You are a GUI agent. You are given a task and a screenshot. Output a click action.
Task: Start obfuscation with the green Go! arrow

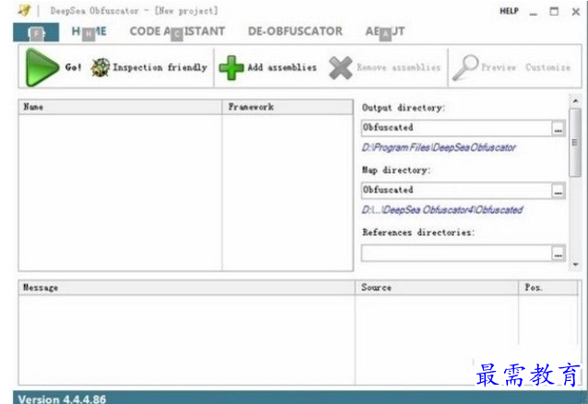(41, 67)
